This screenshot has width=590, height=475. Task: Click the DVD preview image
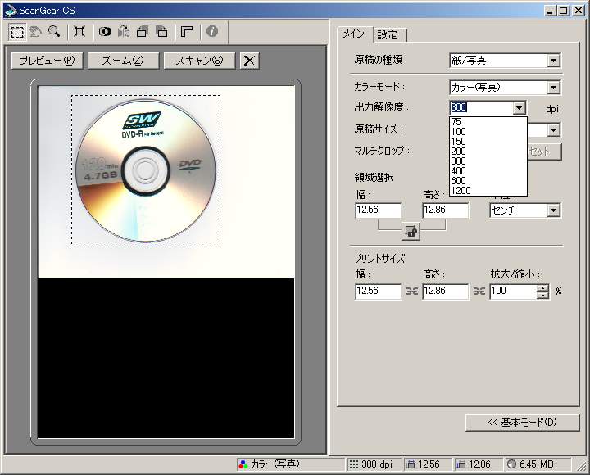pyautogui.click(x=146, y=170)
